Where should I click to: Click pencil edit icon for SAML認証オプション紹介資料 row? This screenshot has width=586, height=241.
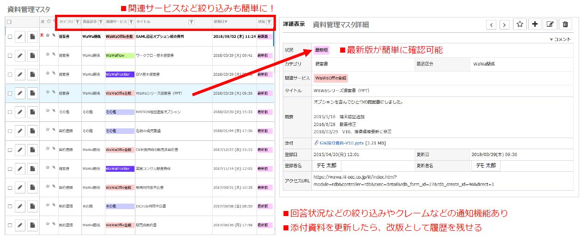(20, 37)
